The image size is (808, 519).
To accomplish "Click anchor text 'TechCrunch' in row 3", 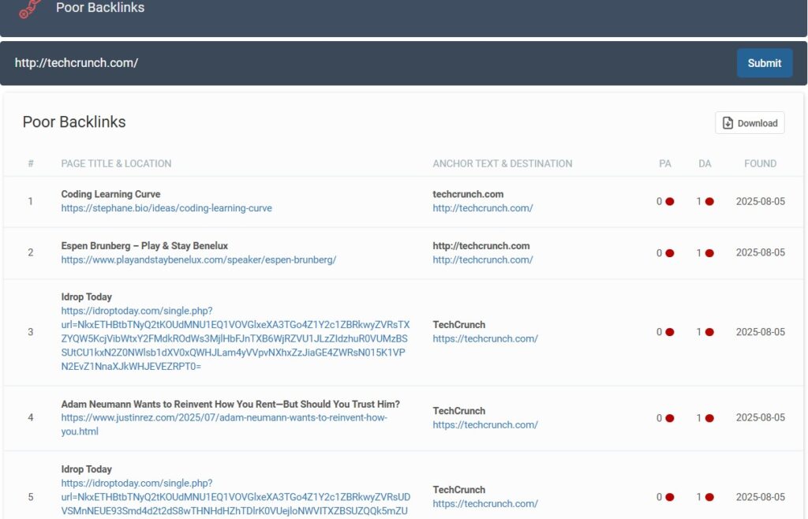I will point(458,325).
